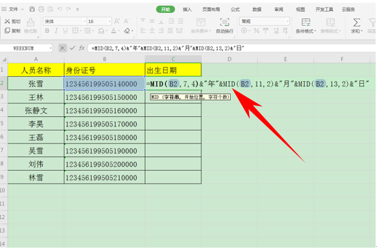Expand the quick access toolbar customize arrow
This screenshot has width=377, height=249.
pos(78,10)
